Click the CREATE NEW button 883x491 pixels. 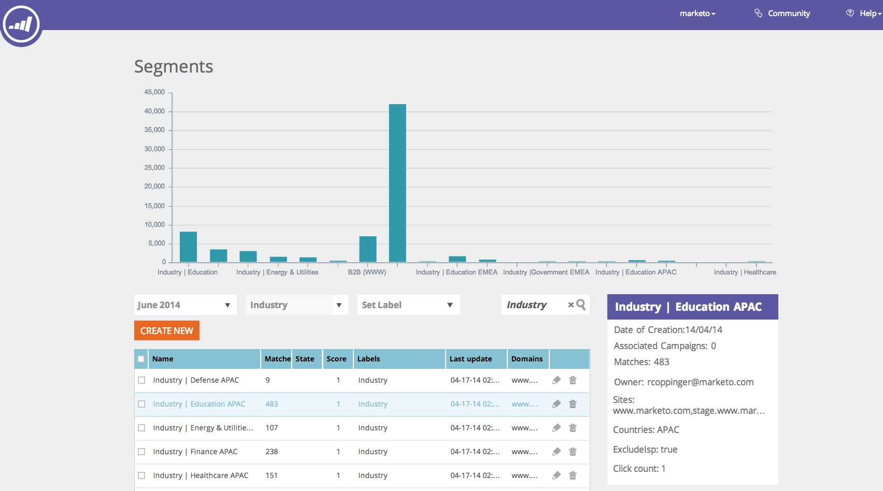[x=167, y=330]
